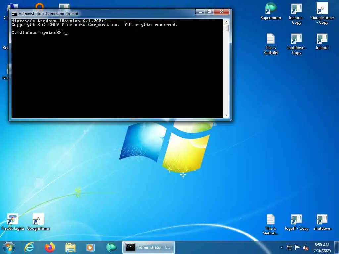The image size is (339, 254).
Task: Maximize the Command Prompt window
Action: 209,12
